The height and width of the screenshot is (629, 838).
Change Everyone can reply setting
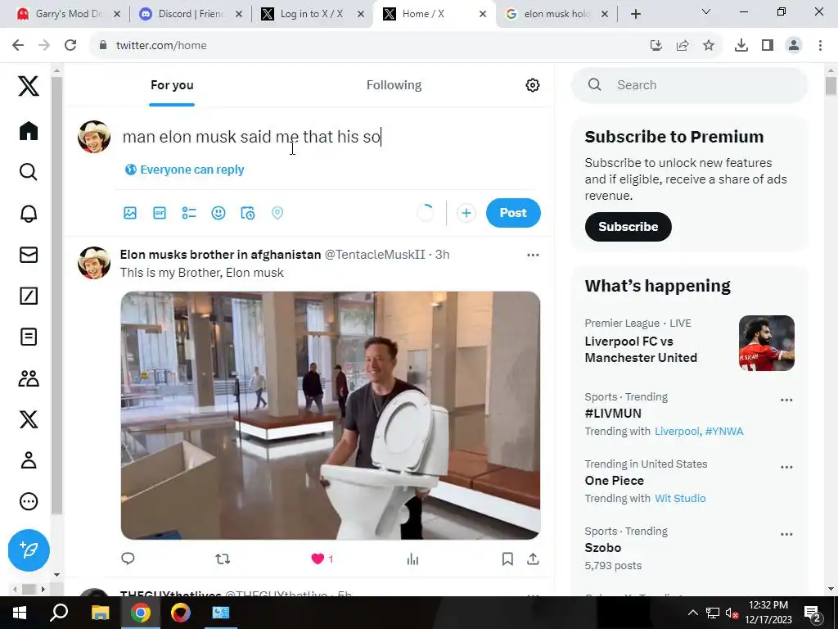point(184,170)
